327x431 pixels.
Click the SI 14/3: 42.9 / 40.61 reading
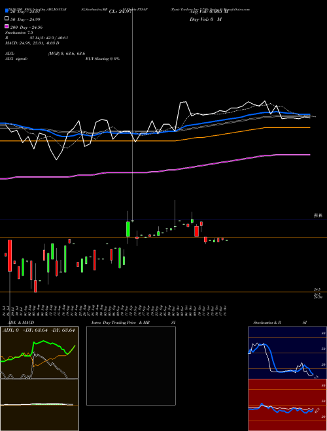pyautogui.click(x=49, y=38)
